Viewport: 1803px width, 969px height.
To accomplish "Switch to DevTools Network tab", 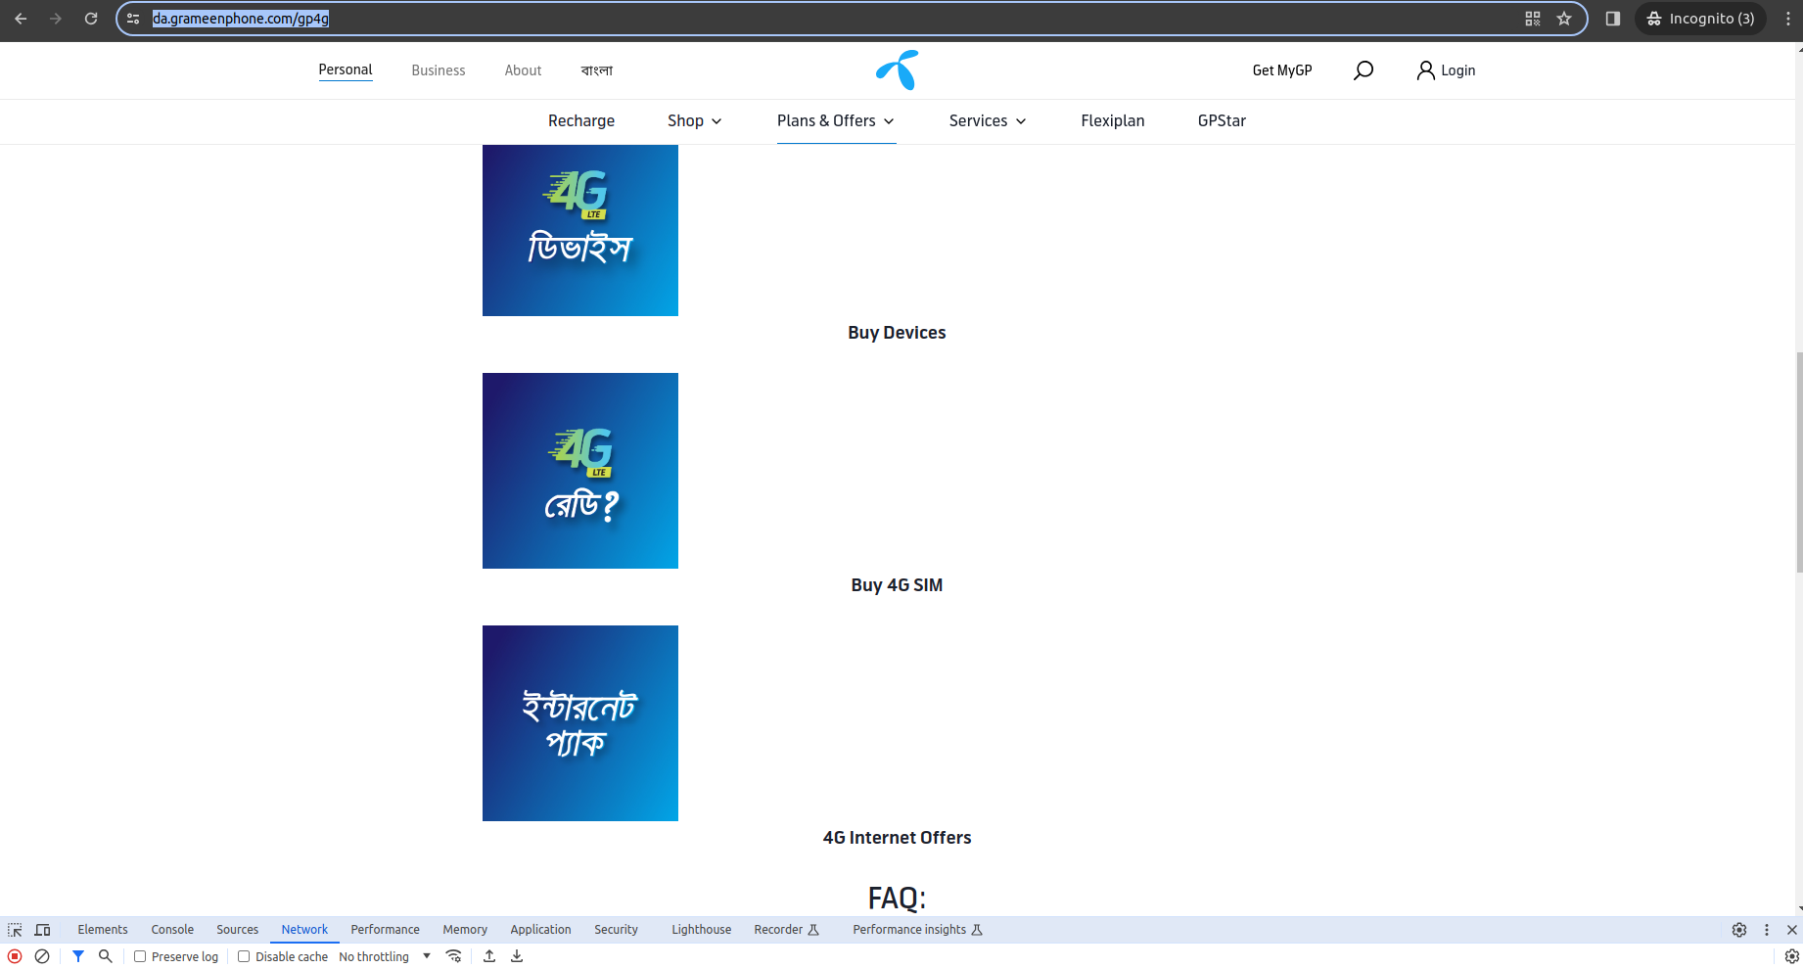I will 304,930.
